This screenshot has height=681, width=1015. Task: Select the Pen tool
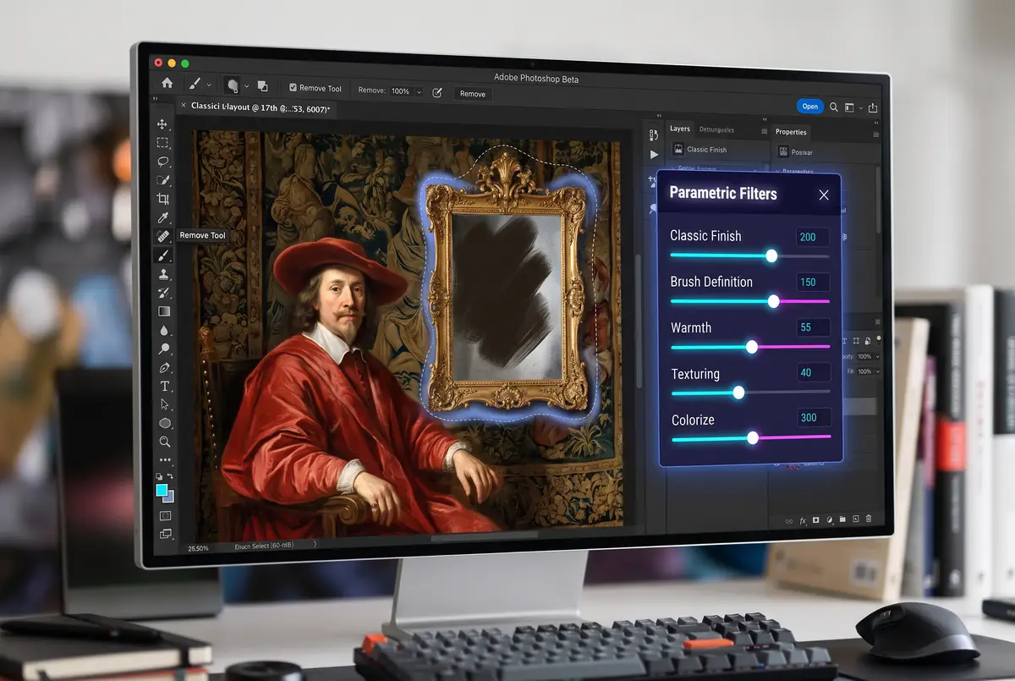tap(164, 368)
